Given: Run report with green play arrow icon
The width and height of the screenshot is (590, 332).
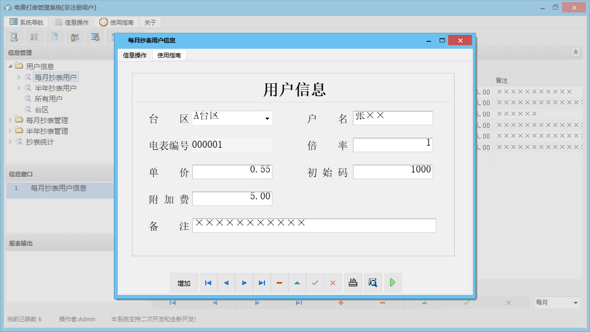Looking at the screenshot, I should pyautogui.click(x=393, y=283).
